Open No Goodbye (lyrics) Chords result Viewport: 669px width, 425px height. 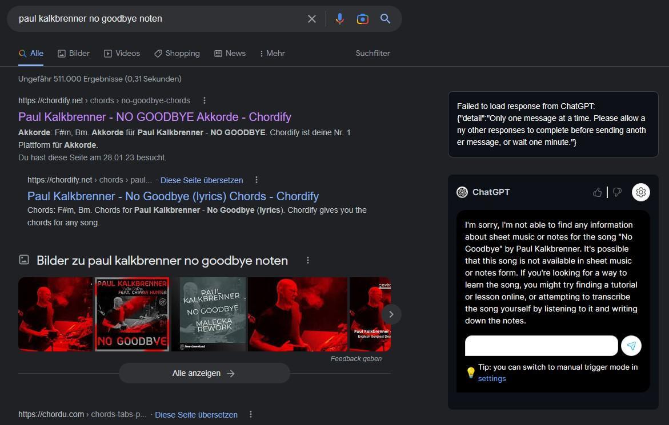173,196
